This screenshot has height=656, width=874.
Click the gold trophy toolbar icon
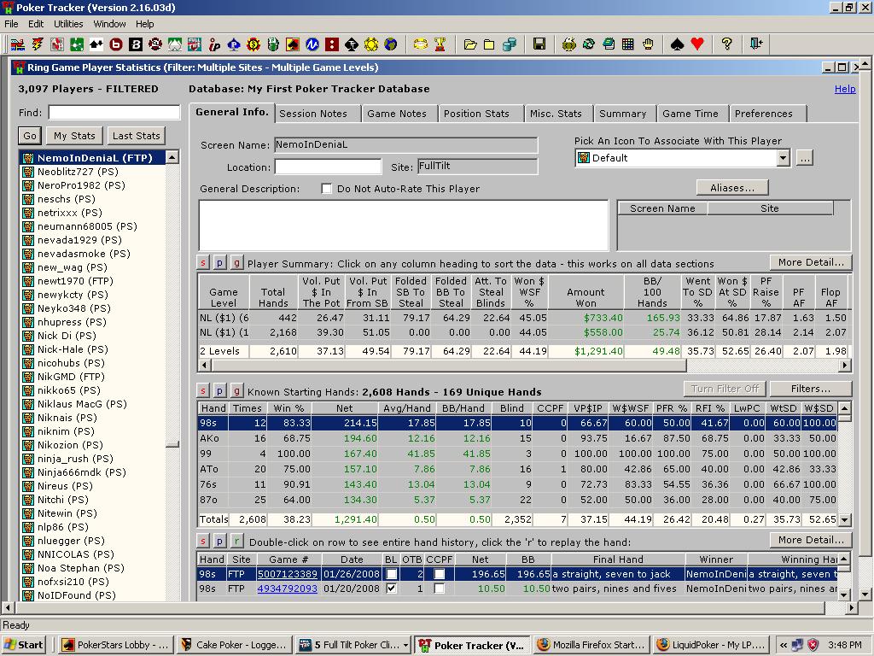click(440, 44)
